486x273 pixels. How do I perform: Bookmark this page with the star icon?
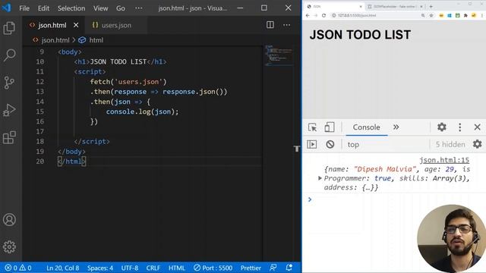tap(431, 15)
